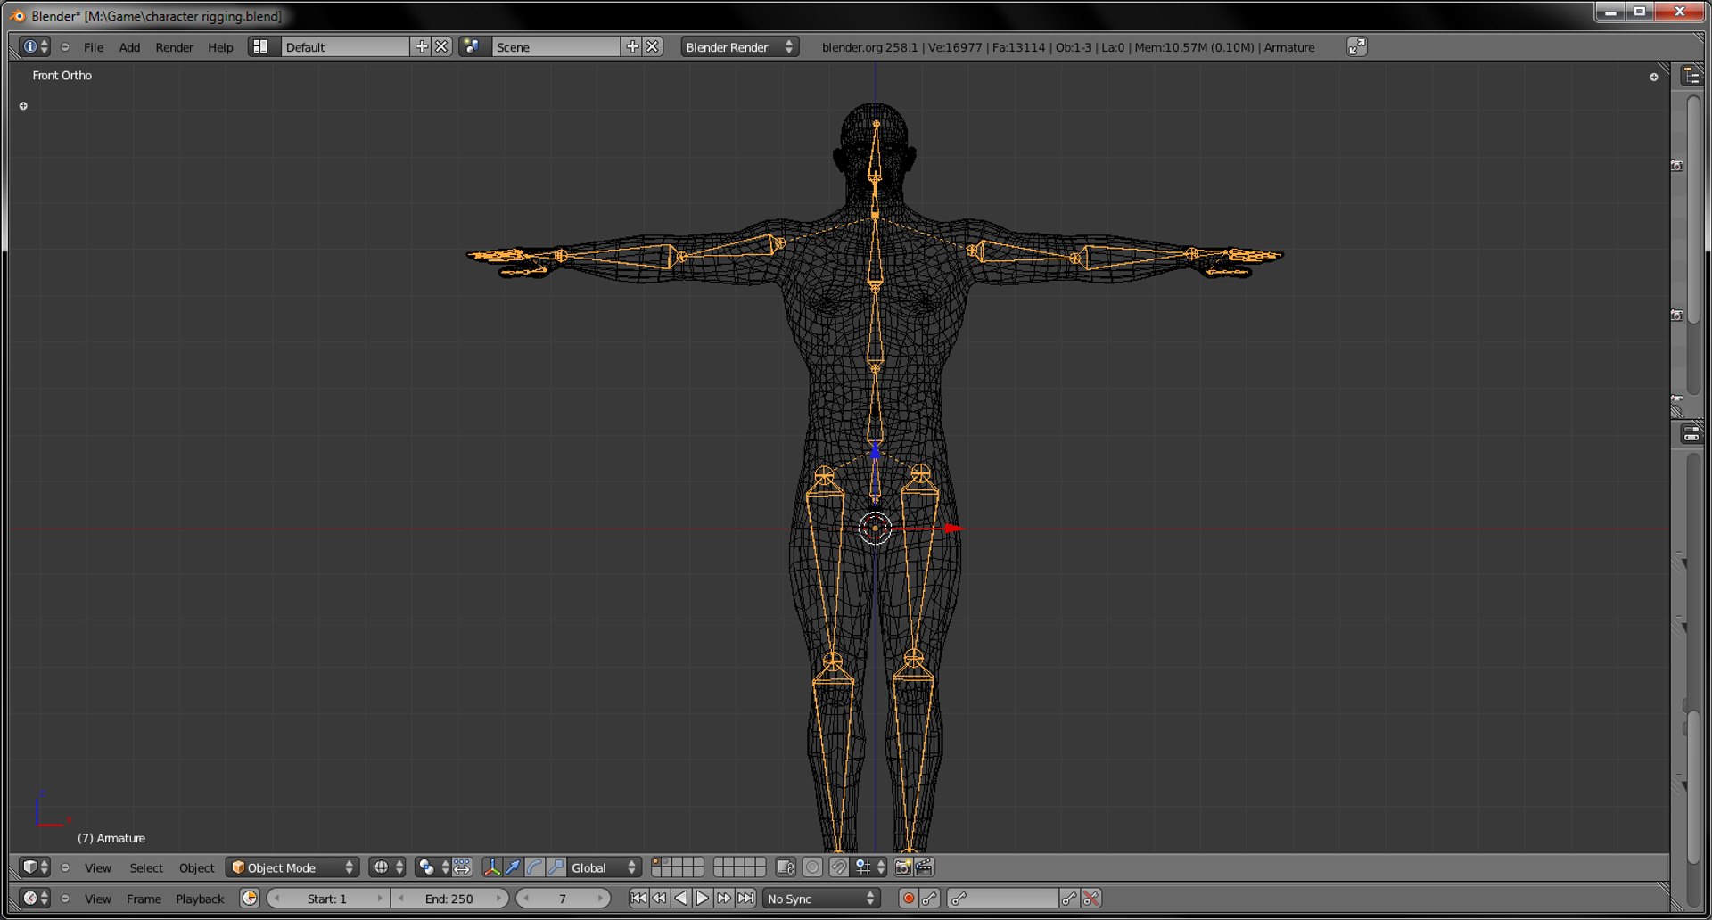
Task: Jump to the first frame
Action: click(638, 899)
